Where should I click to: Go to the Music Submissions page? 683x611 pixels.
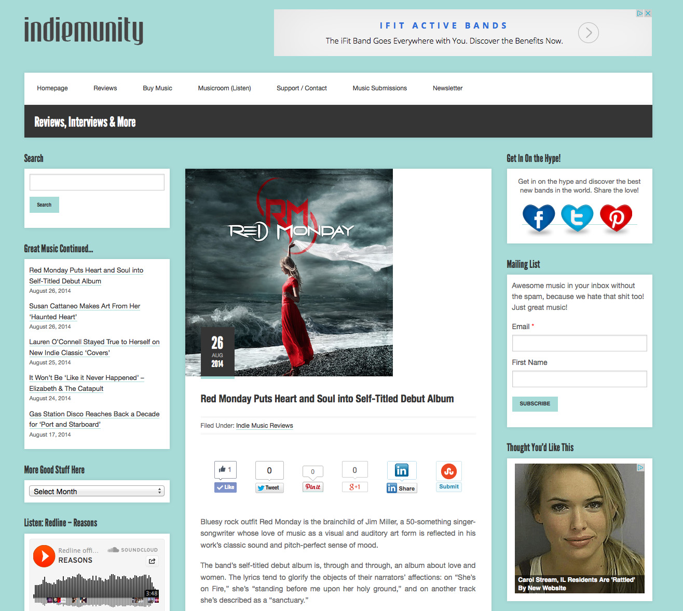[x=379, y=88]
